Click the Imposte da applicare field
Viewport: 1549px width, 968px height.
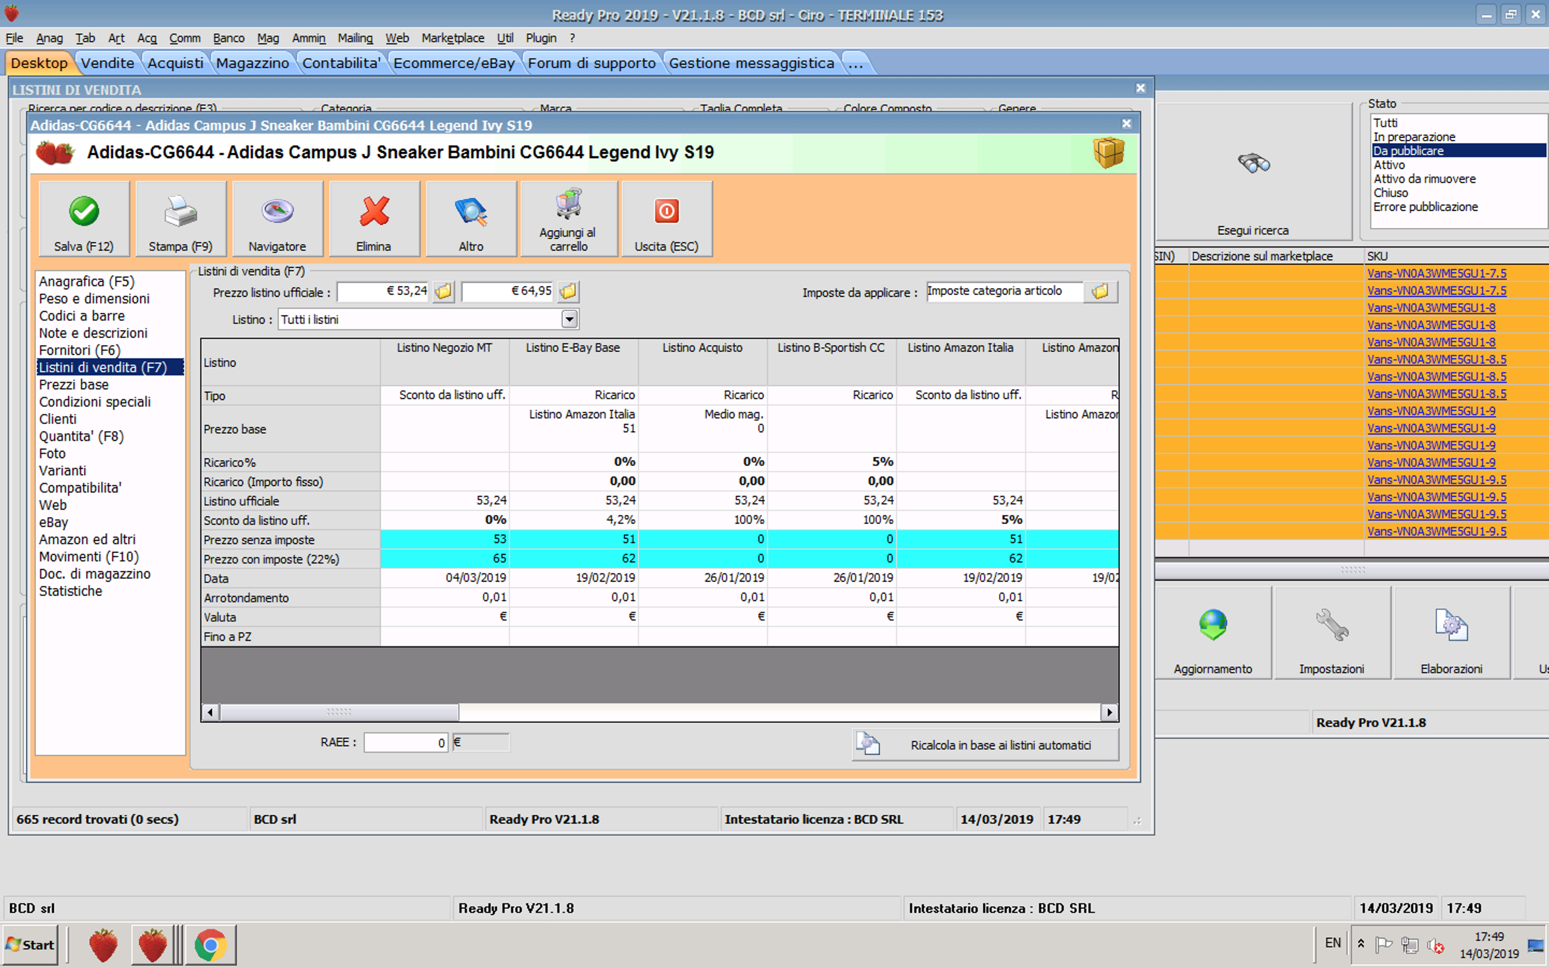(1004, 291)
